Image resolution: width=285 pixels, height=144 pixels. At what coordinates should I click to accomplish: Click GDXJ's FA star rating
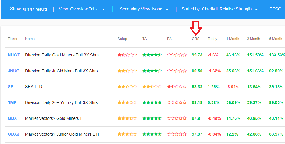[177, 134]
